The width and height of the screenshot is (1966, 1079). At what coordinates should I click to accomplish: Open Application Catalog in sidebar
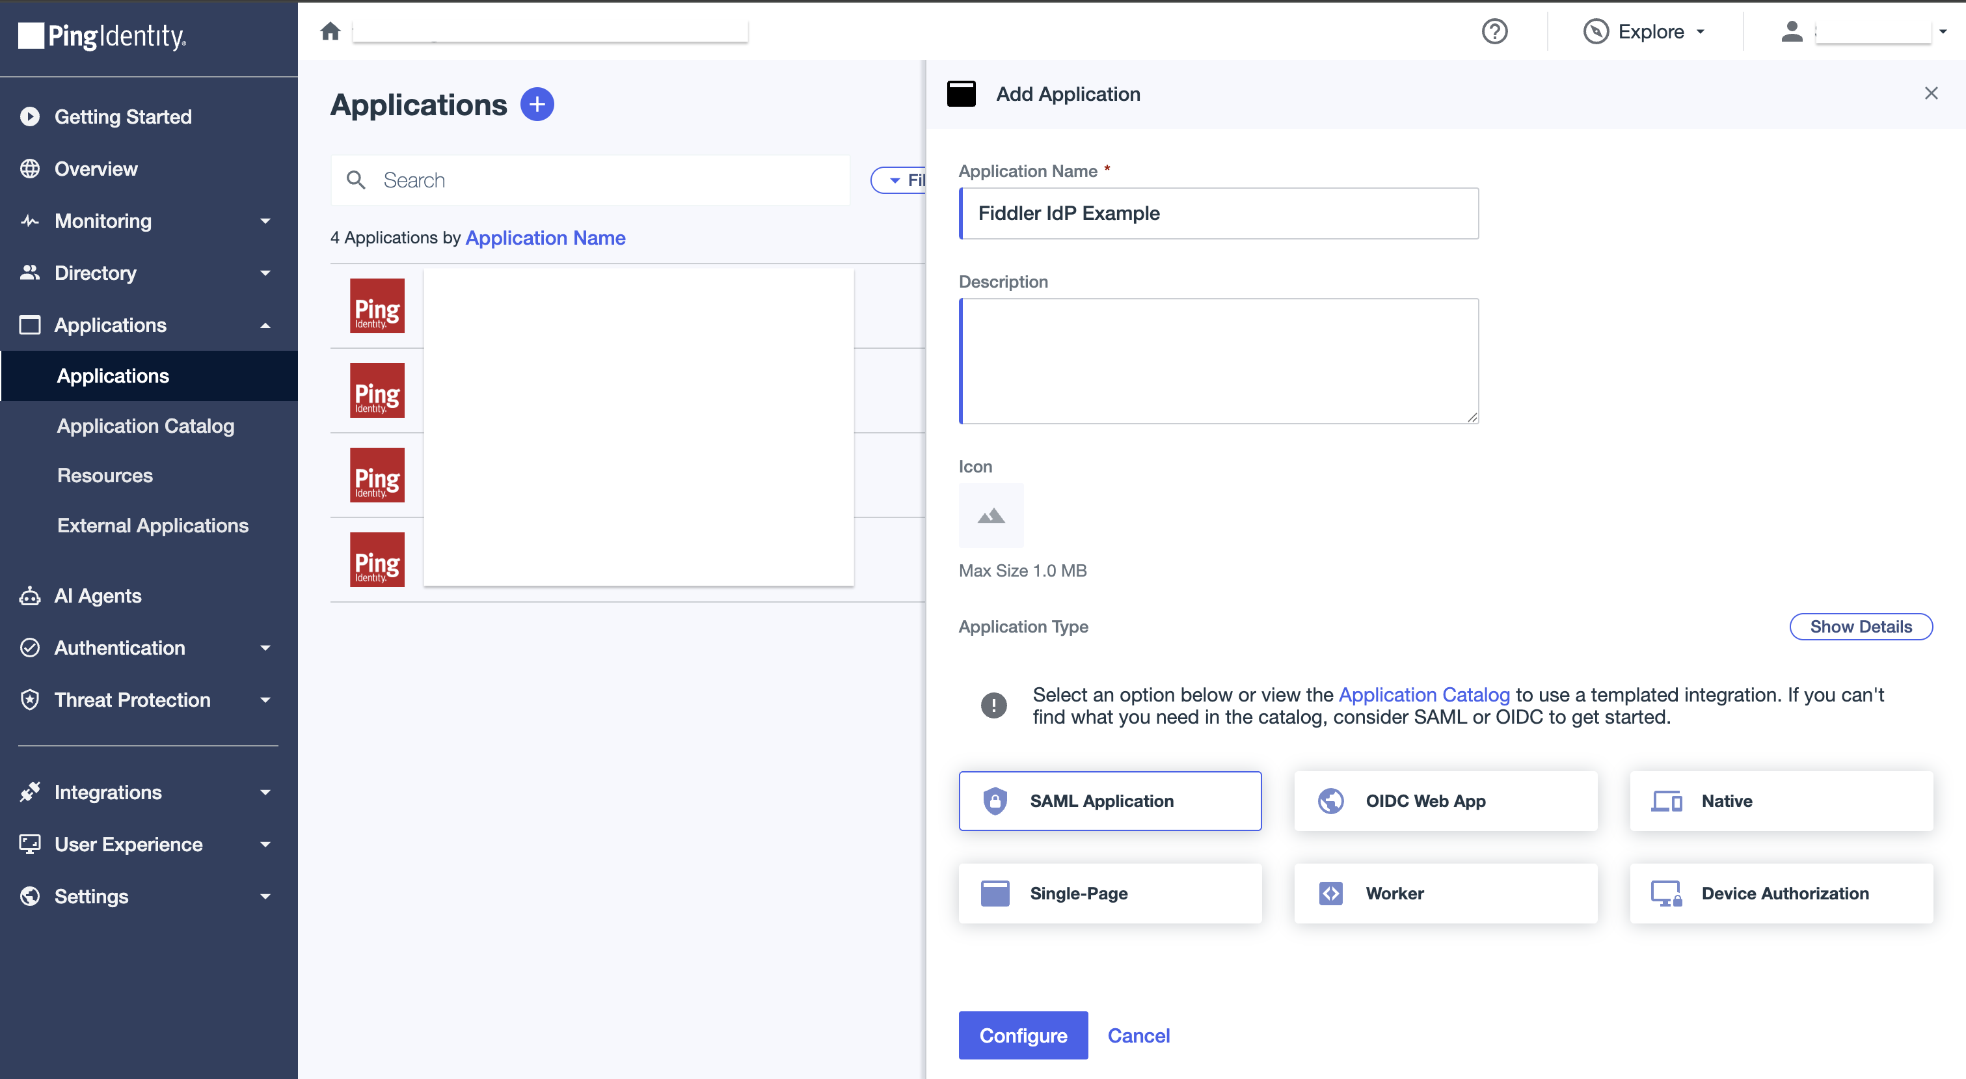pyautogui.click(x=146, y=426)
